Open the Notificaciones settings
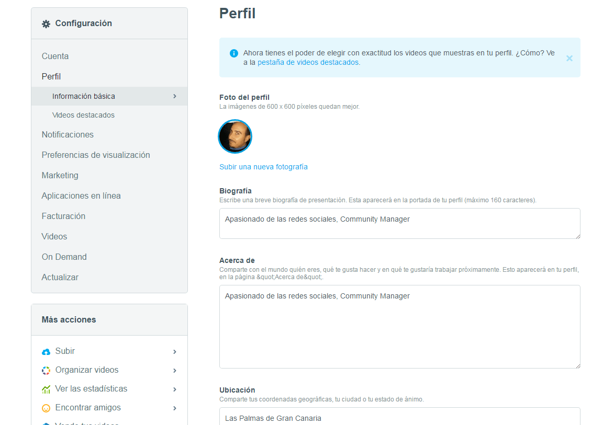This screenshot has height=425, width=614. pyautogui.click(x=68, y=134)
